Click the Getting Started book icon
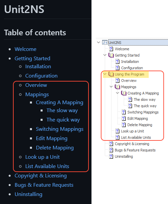168x204 pixels. [111, 55]
